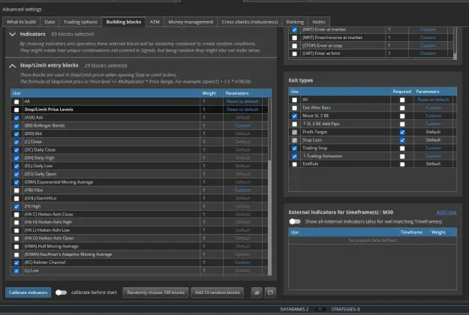Switch to the Ranking tab
The height and width of the screenshot is (315, 469).
point(295,22)
